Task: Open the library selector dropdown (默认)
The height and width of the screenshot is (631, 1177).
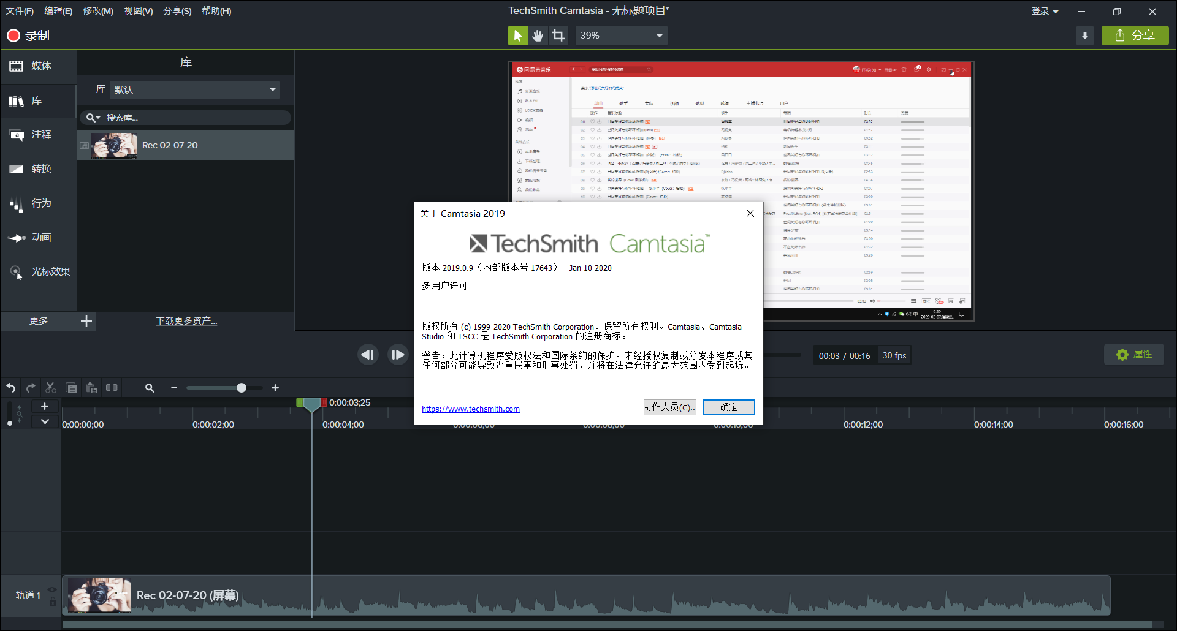Action: tap(195, 90)
